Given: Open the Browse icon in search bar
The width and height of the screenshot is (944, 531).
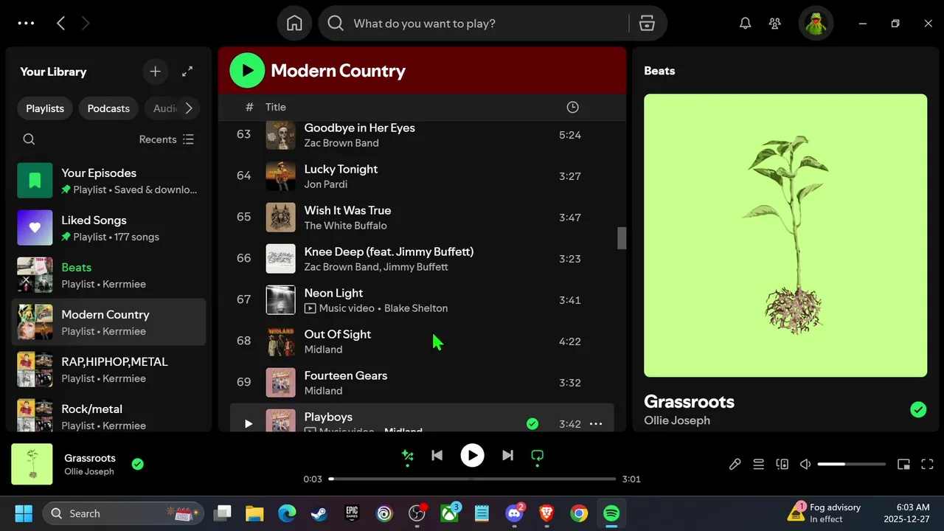Looking at the screenshot, I should point(647,24).
